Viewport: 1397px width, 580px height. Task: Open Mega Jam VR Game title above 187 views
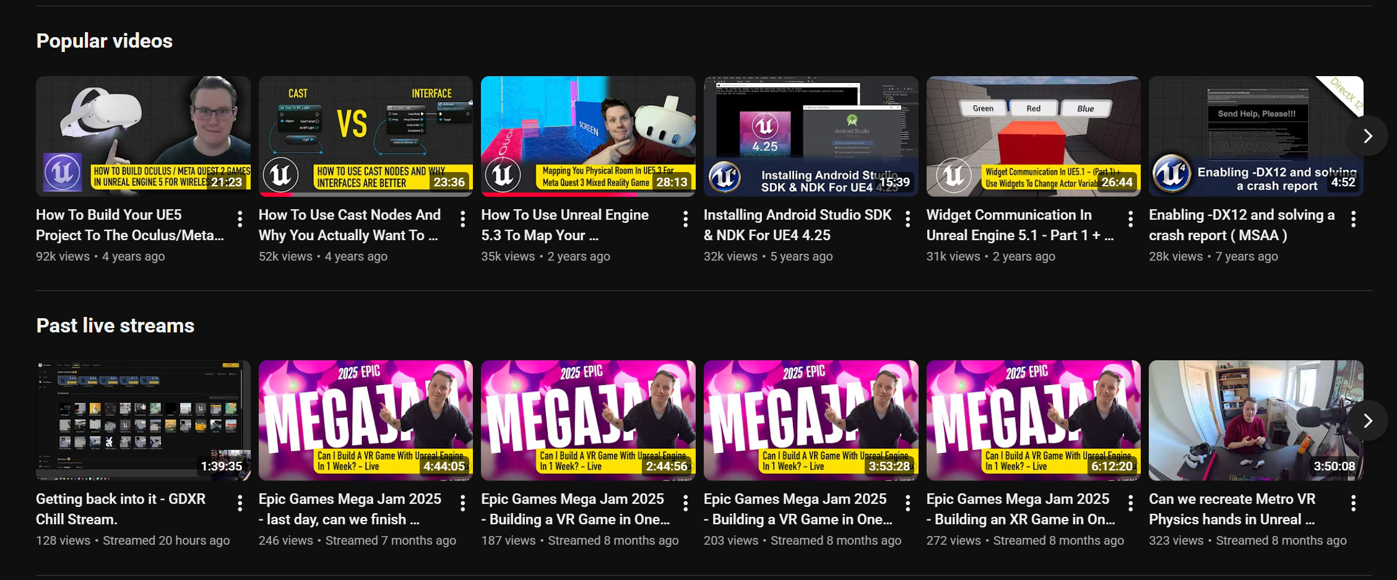tap(576, 509)
